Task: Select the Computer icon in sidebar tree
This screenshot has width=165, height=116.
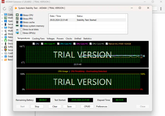Action: click(x=6, y=14)
